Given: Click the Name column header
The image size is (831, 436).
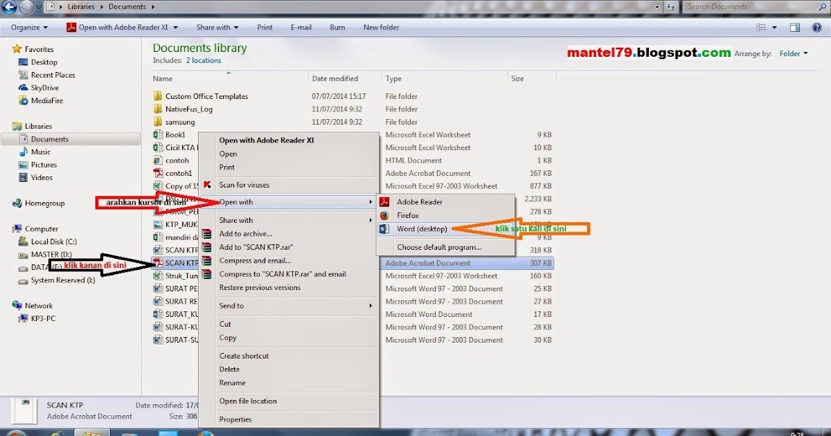Looking at the screenshot, I should coord(230,79).
